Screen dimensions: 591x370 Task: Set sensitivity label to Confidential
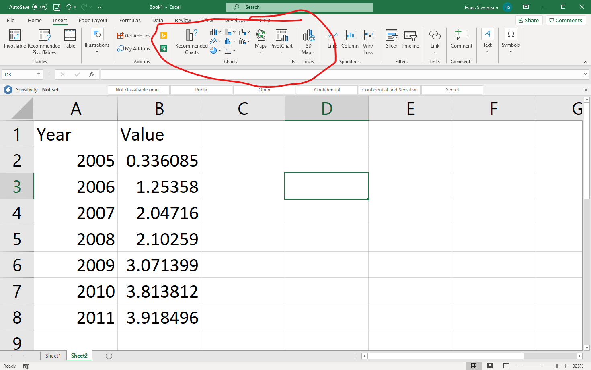pyautogui.click(x=327, y=90)
